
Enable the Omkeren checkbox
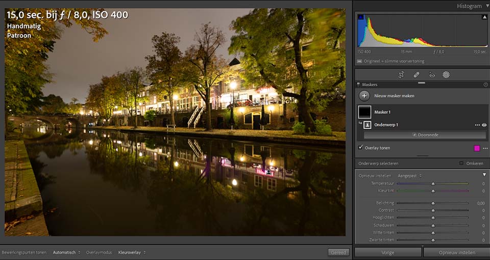pos(461,163)
